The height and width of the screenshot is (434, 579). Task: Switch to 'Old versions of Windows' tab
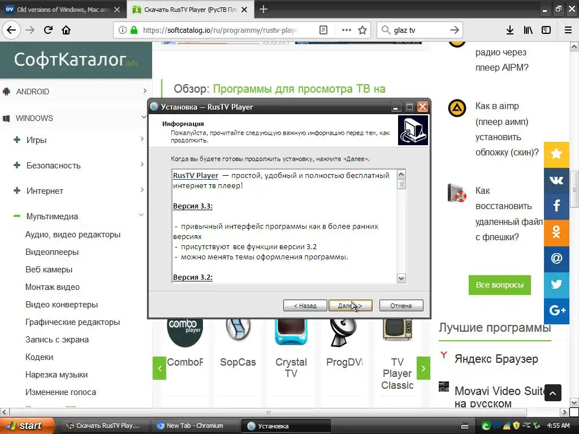(63, 10)
